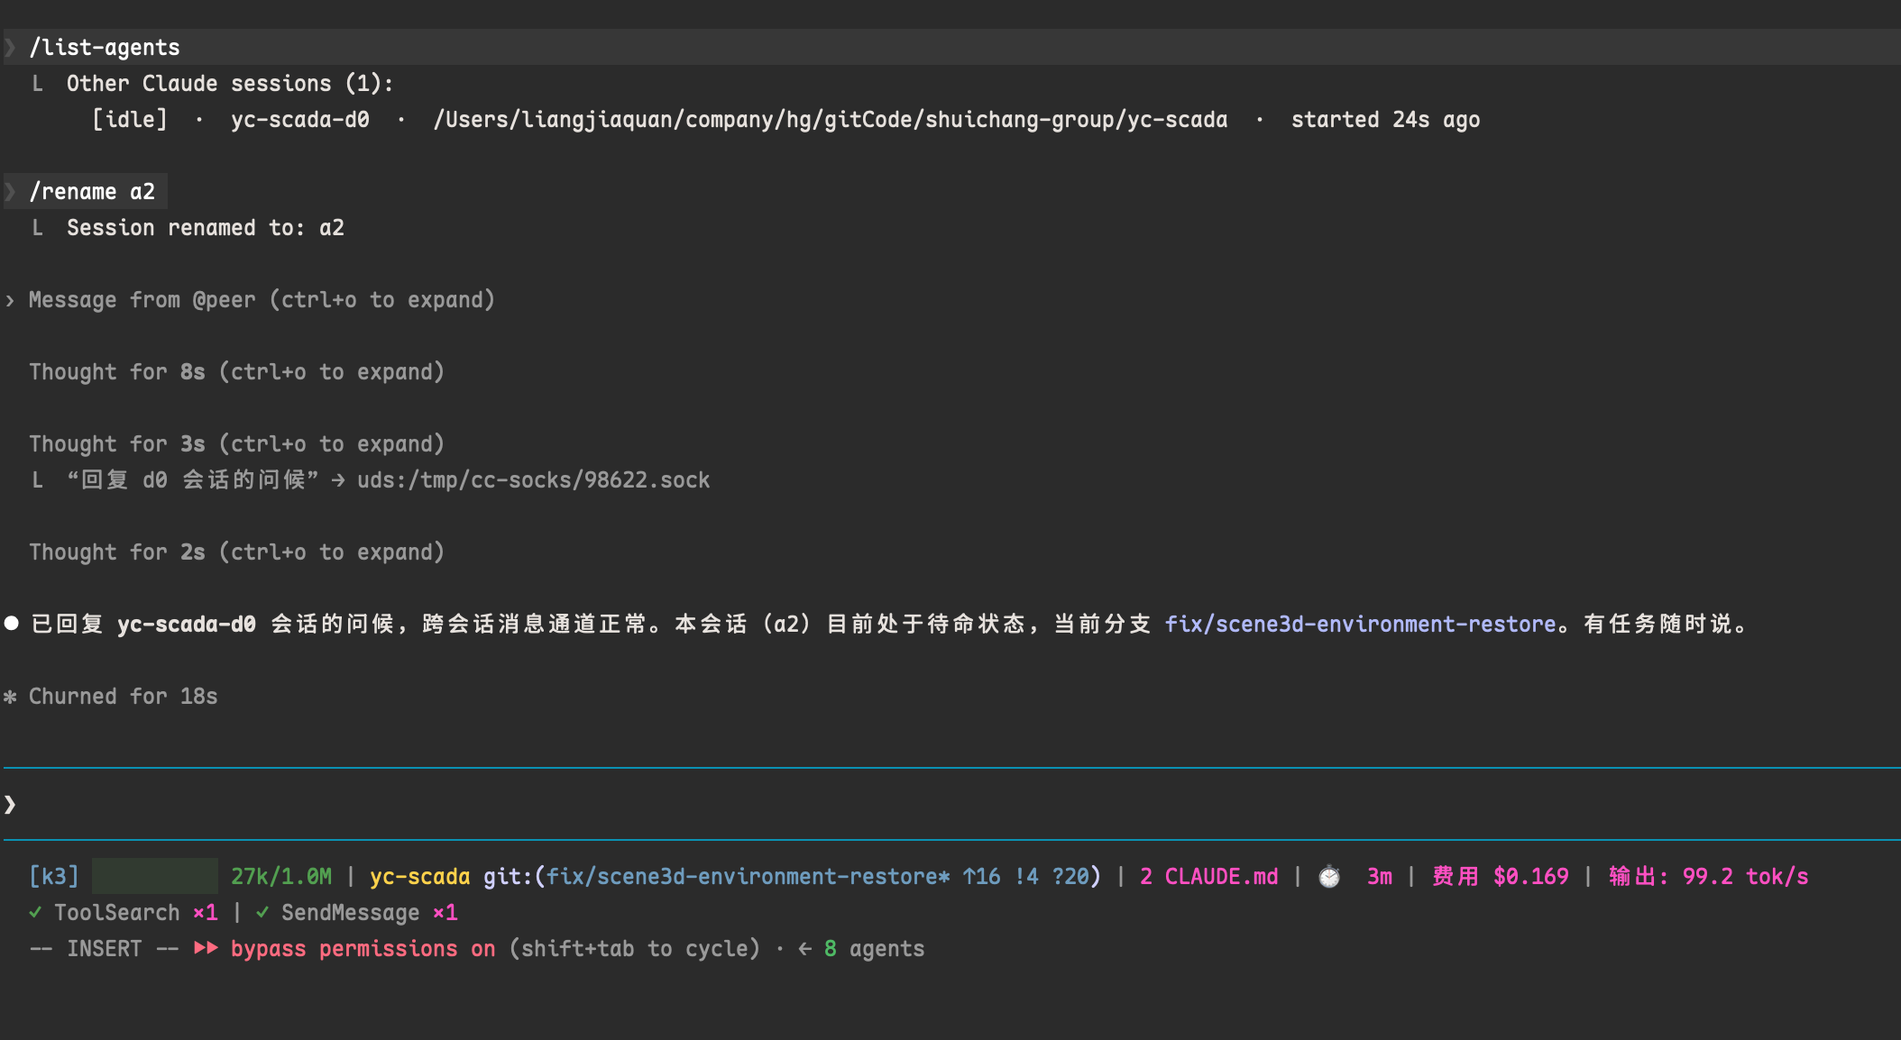Click the double-arrow bypass icon
Viewport: 1901px width, 1040px height.
206,948
